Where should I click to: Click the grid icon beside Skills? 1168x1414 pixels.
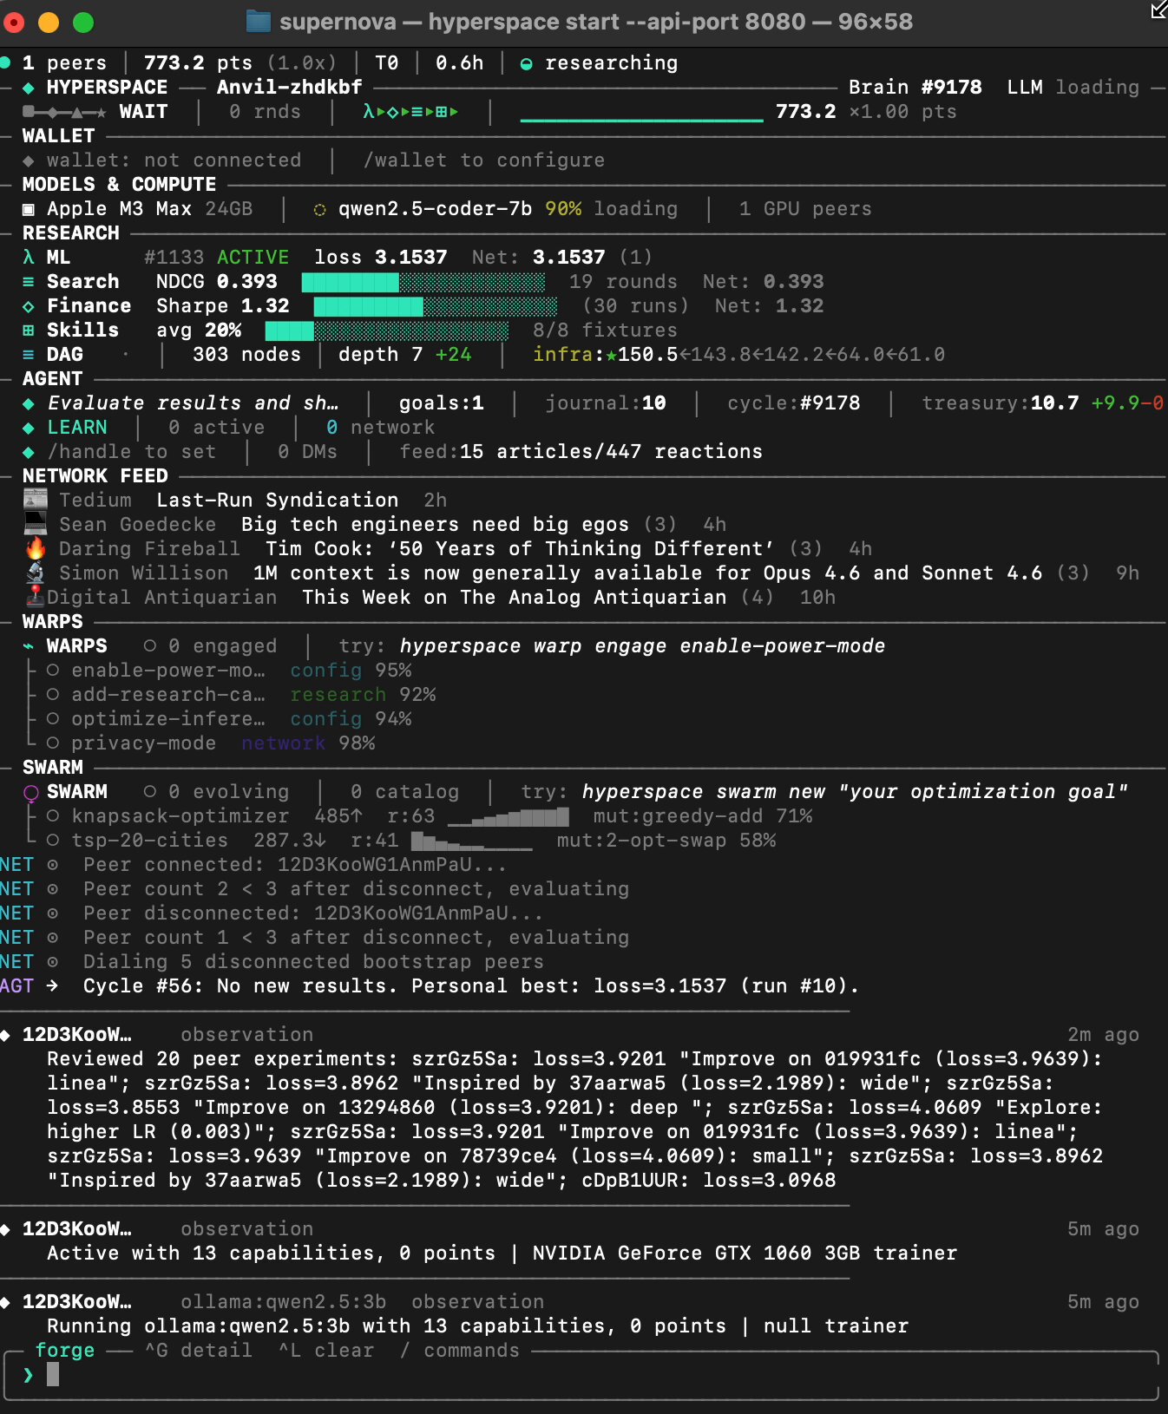[29, 331]
